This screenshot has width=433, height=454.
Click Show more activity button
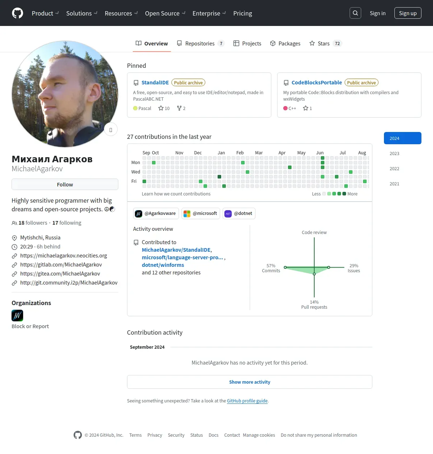(x=250, y=382)
